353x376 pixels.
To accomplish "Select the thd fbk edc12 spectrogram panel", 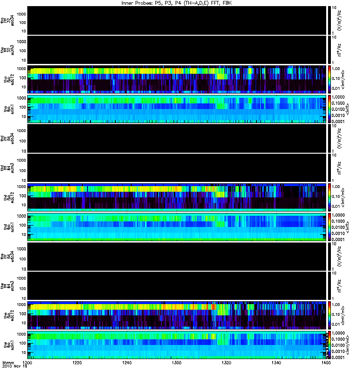I will point(176,197).
